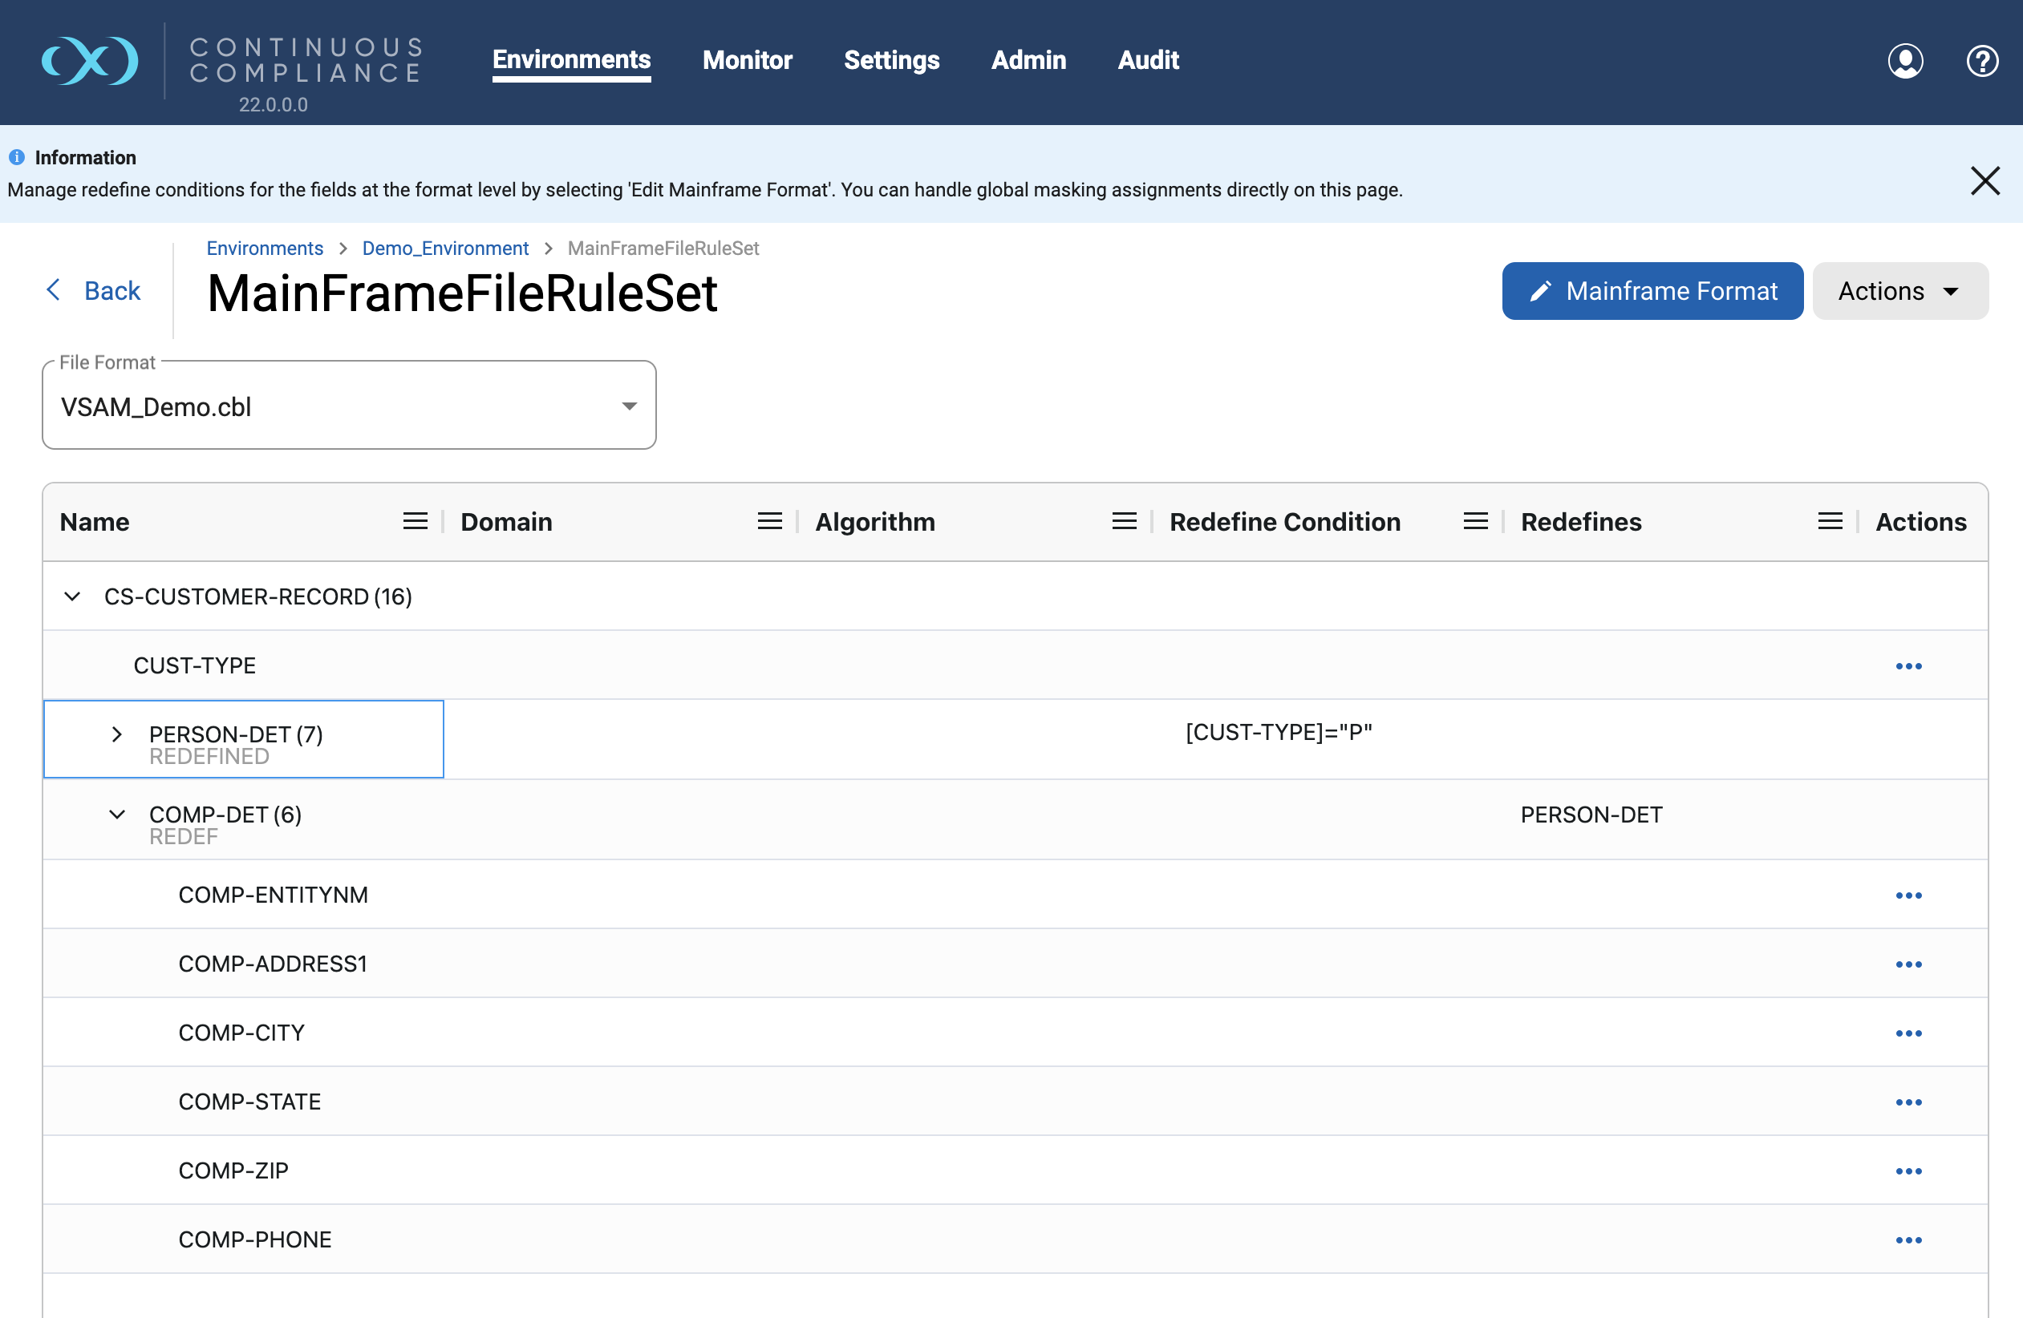The image size is (2023, 1318).
Task: Open the three-dot menu for CUST-TYPE
Action: pos(1908,666)
